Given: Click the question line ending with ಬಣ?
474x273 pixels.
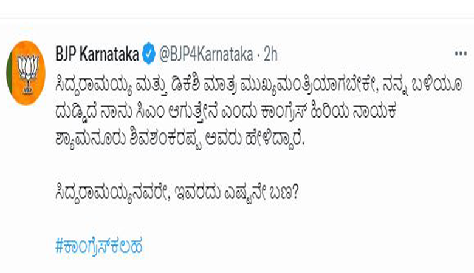Looking at the screenshot, I should (177, 192).
